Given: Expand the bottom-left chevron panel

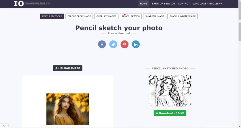Looking at the screenshot, I should pos(4,126).
